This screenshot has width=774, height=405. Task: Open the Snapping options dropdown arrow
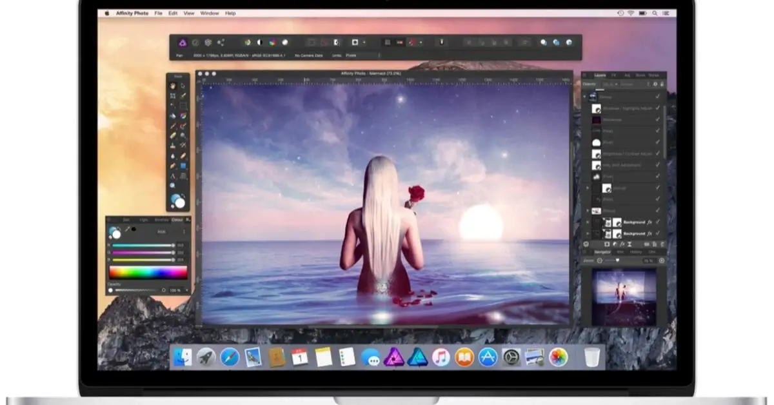[421, 43]
